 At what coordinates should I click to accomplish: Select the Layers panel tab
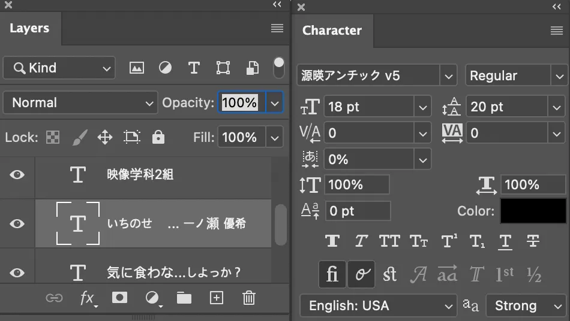29,28
